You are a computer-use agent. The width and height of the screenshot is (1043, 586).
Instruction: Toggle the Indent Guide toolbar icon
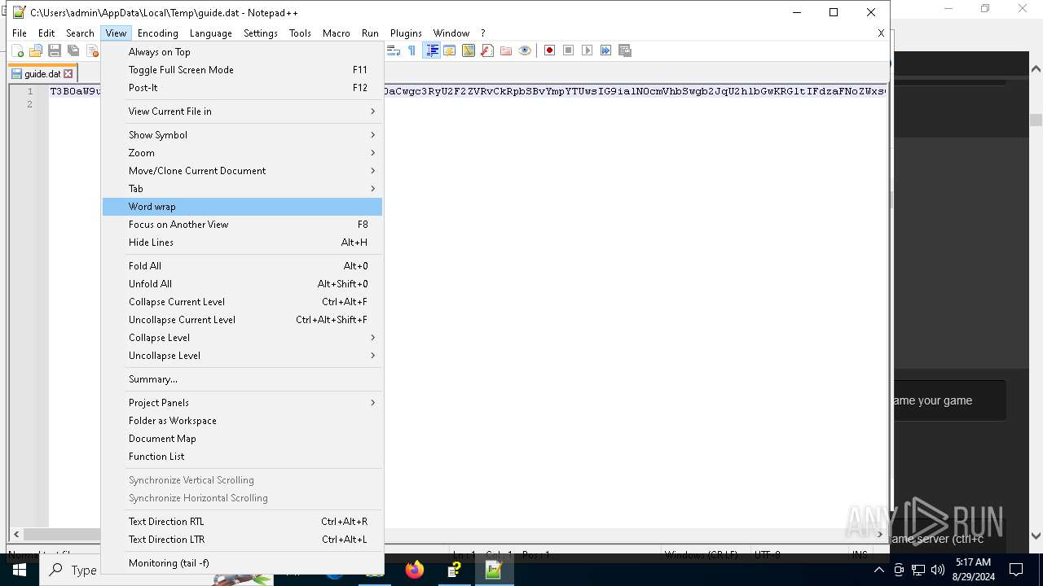431,50
